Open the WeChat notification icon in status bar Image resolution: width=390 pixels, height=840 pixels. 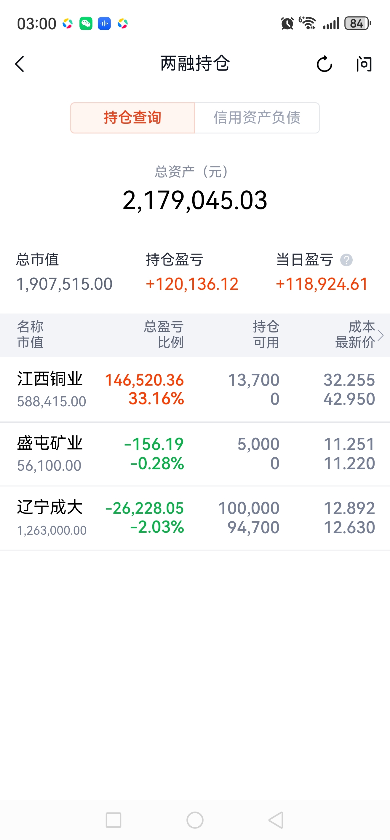tap(86, 23)
